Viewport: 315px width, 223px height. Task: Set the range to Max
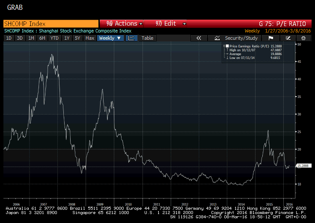point(90,38)
